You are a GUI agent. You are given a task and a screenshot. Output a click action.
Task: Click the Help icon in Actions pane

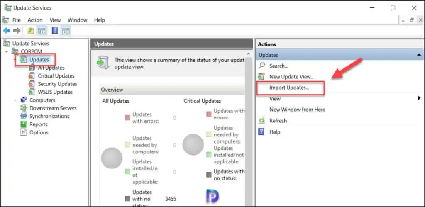coord(261,132)
